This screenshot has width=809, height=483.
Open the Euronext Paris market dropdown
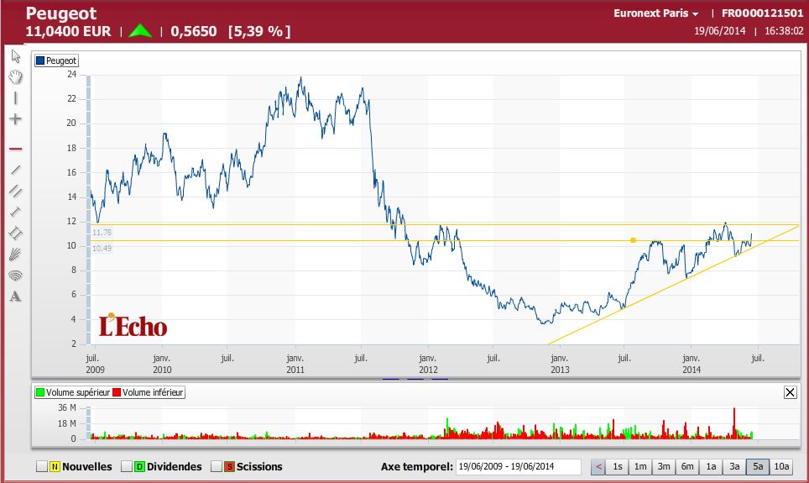[x=655, y=13]
